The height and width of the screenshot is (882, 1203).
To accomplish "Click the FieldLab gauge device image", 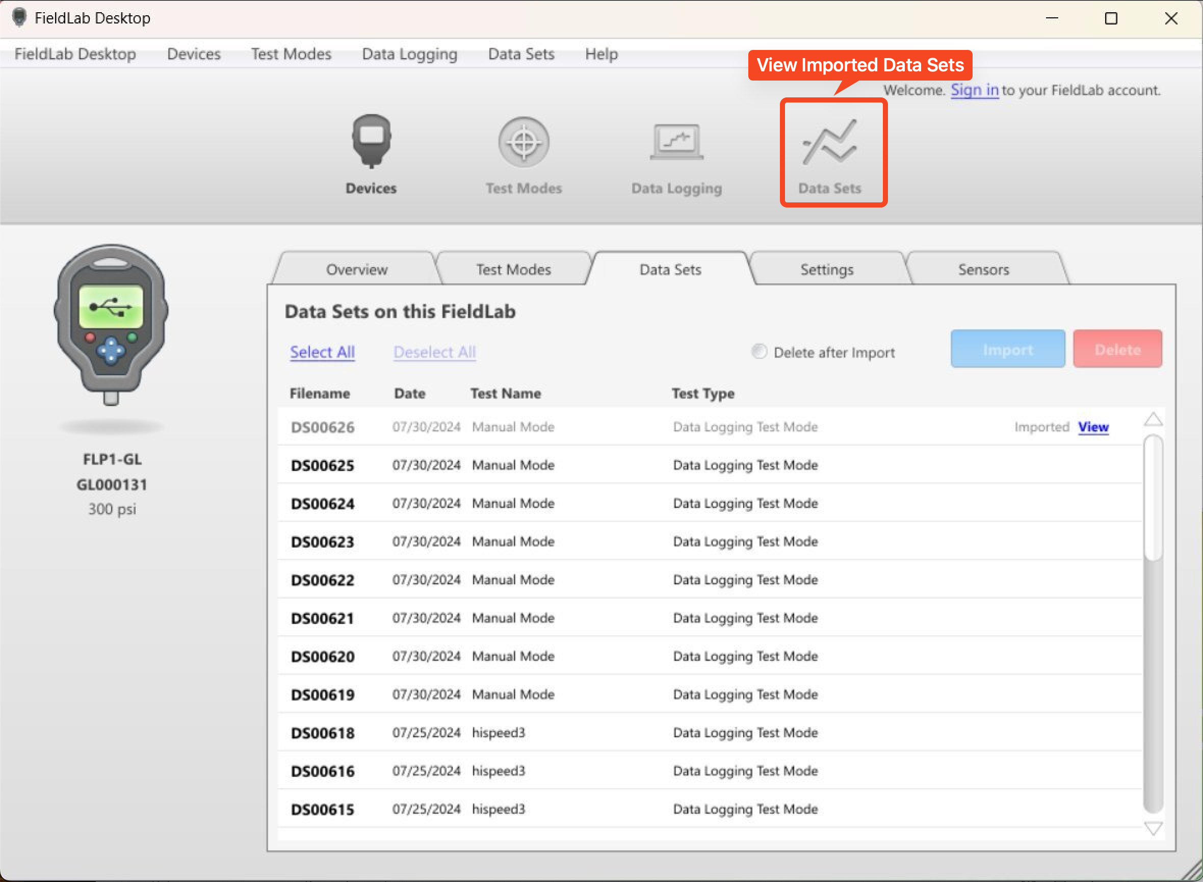I will 111,325.
